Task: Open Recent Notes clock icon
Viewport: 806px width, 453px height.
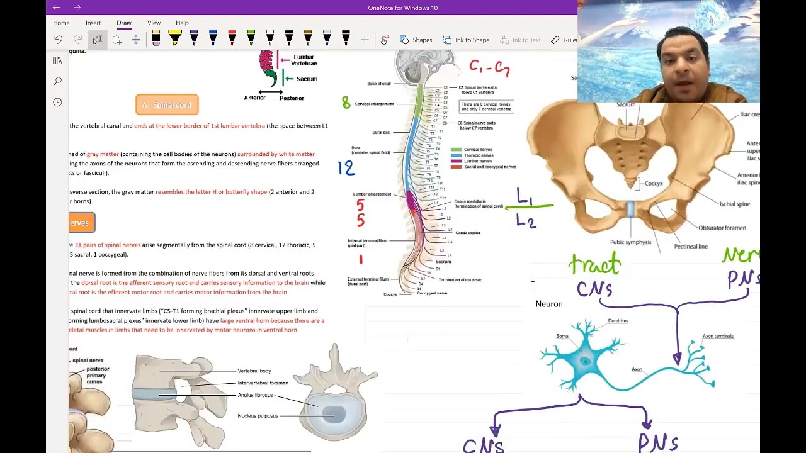Action: [x=57, y=102]
